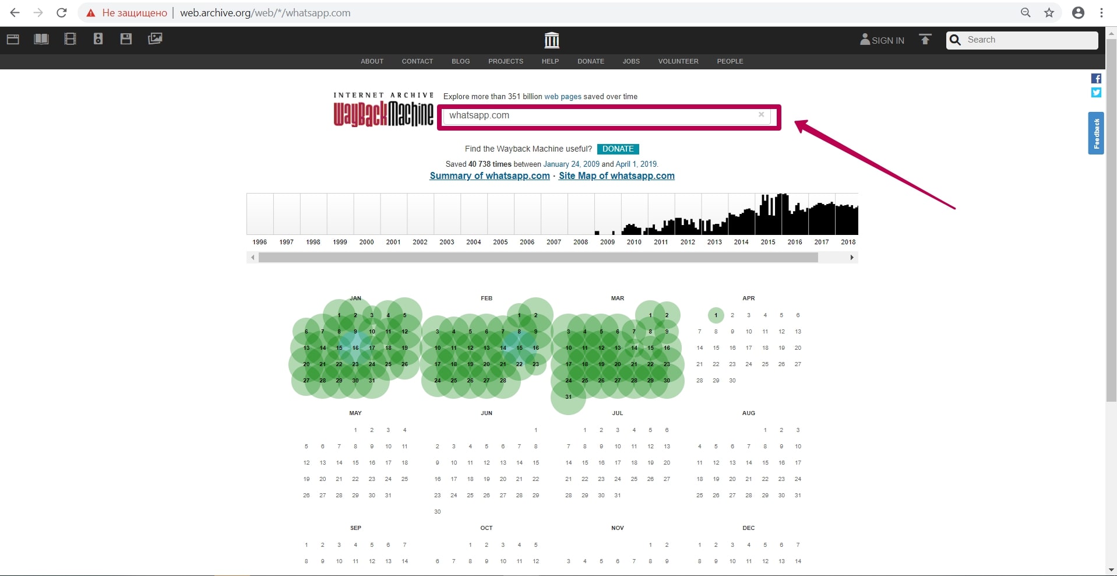The image size is (1117, 576).
Task: Open the January 16 snapshot
Action: point(355,348)
